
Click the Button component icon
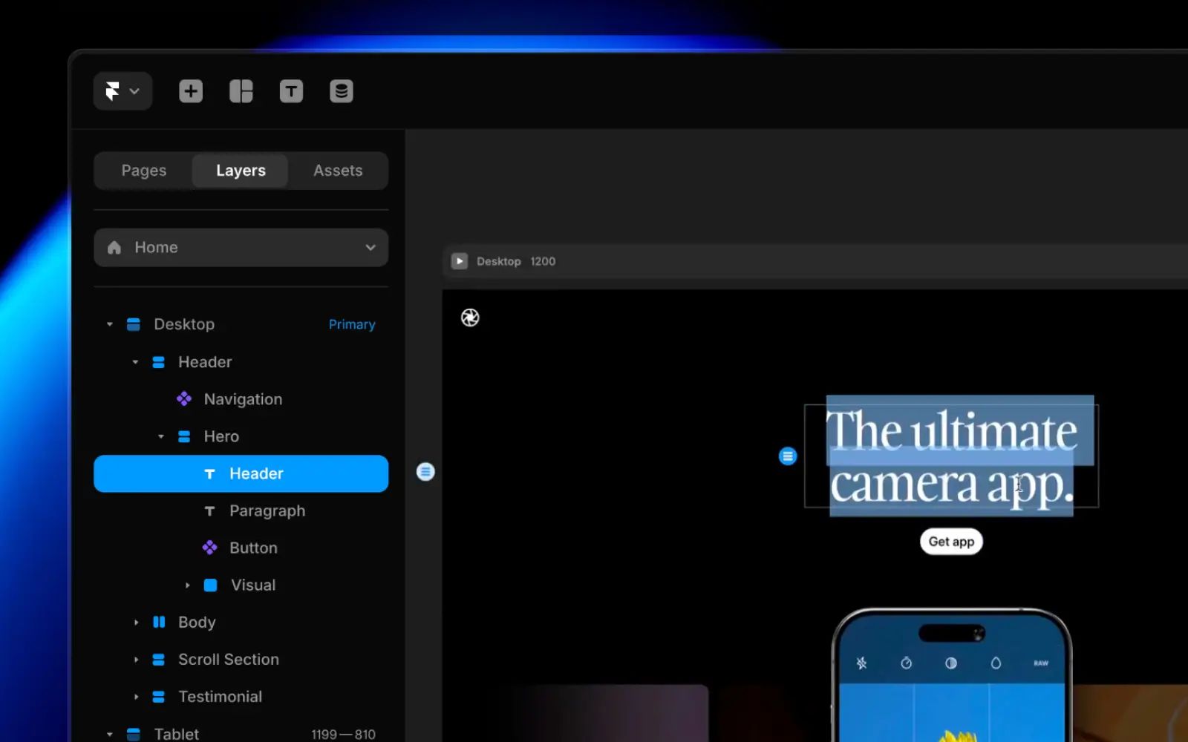coord(210,548)
